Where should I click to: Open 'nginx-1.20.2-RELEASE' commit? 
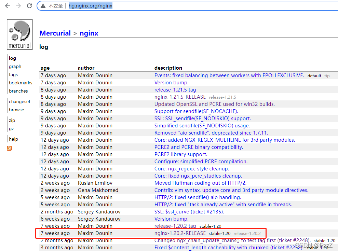pos(180,233)
